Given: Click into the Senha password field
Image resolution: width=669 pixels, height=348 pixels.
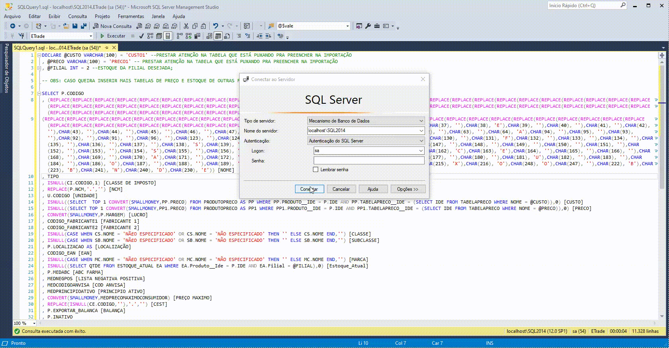Looking at the screenshot, I should click(369, 160).
